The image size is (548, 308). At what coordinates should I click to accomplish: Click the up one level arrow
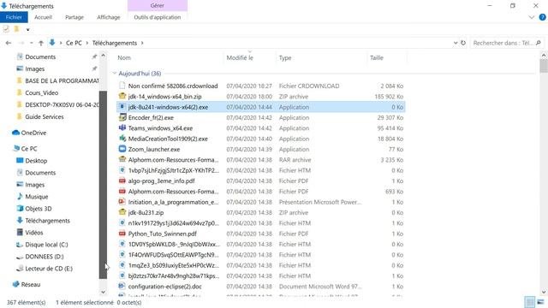click(x=41, y=43)
